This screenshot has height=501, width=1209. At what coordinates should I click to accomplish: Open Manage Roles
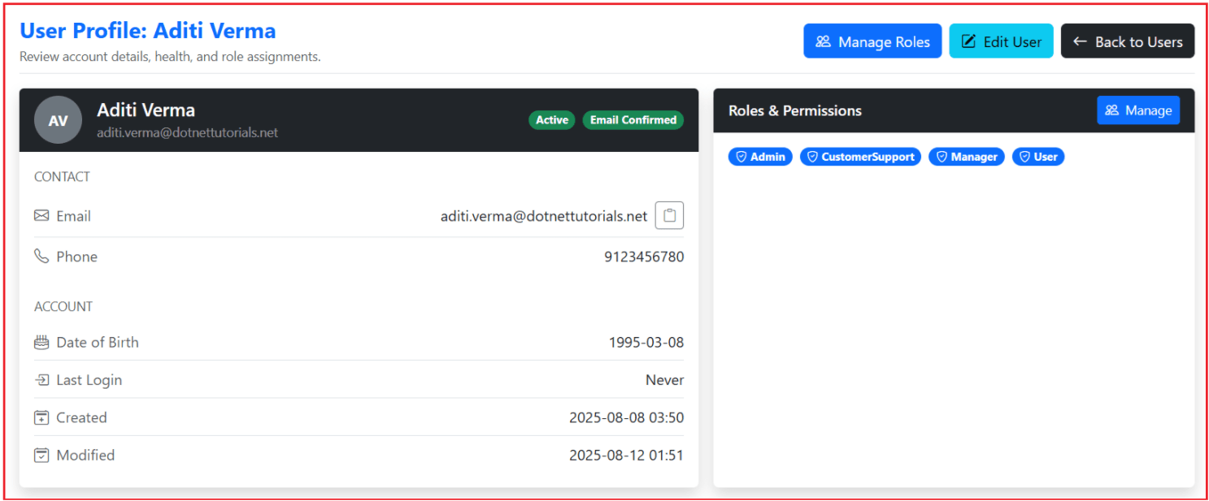[872, 41]
